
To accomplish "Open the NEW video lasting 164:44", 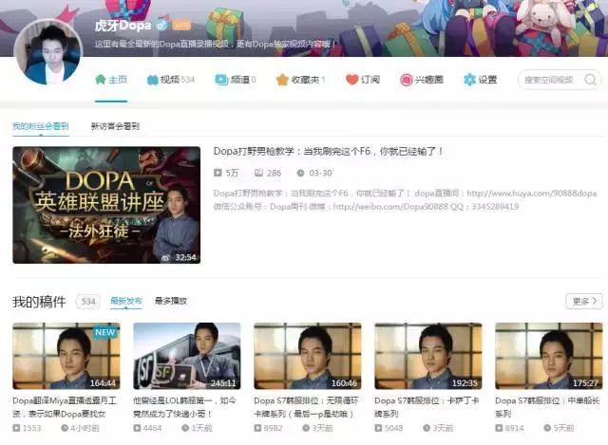I will [66, 356].
